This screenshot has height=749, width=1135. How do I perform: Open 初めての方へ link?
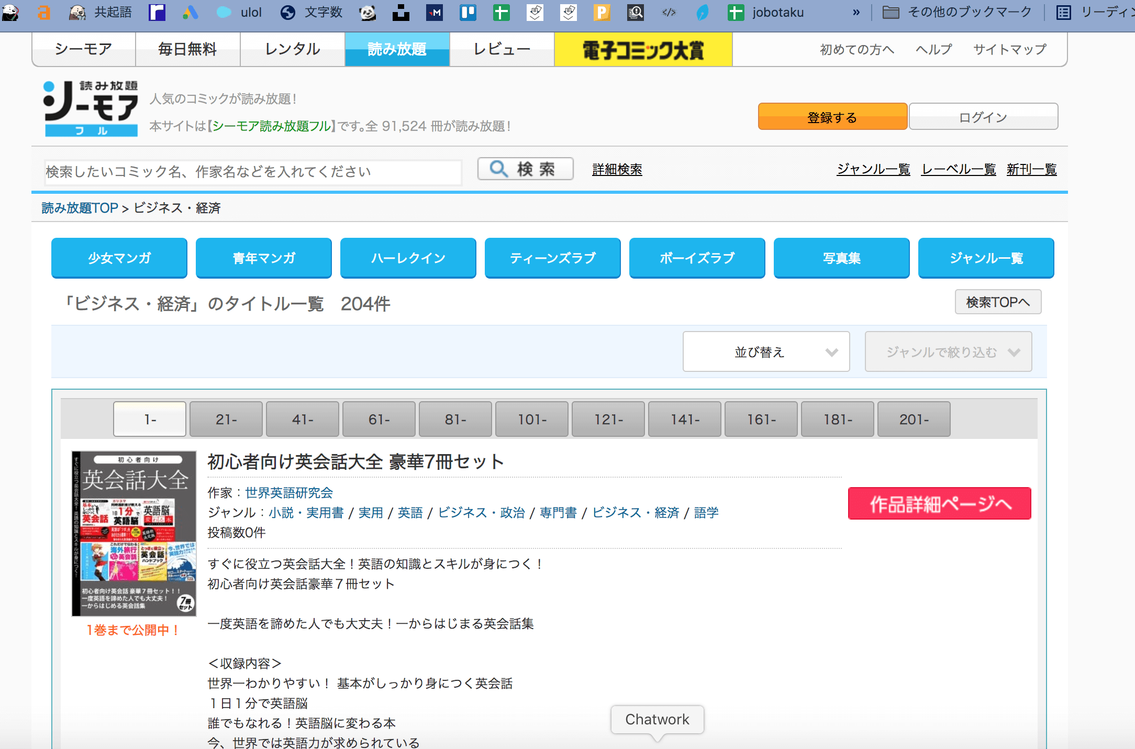[857, 49]
